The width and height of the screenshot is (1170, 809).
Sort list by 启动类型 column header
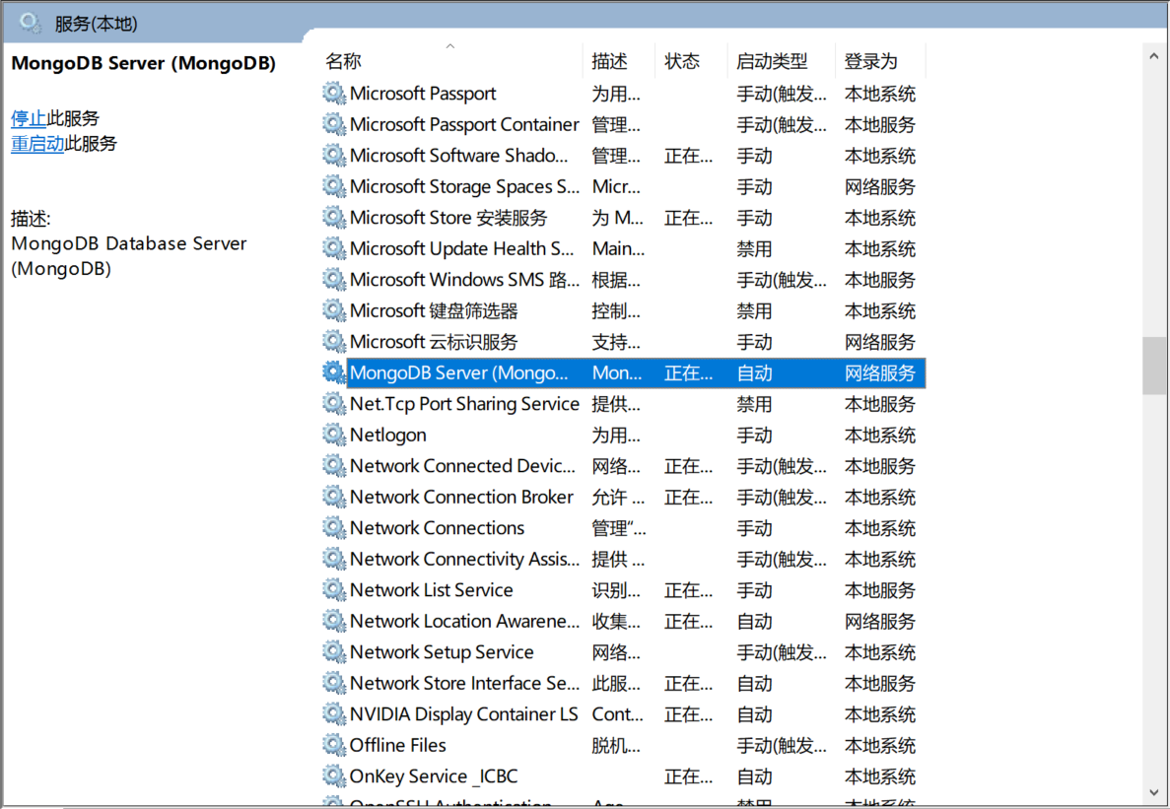772,61
